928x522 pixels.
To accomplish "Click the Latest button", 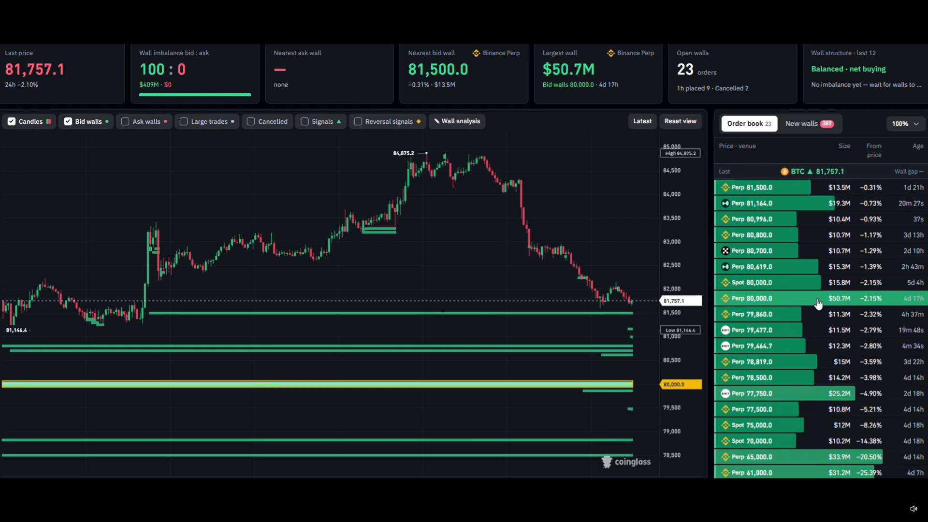I will (x=642, y=121).
